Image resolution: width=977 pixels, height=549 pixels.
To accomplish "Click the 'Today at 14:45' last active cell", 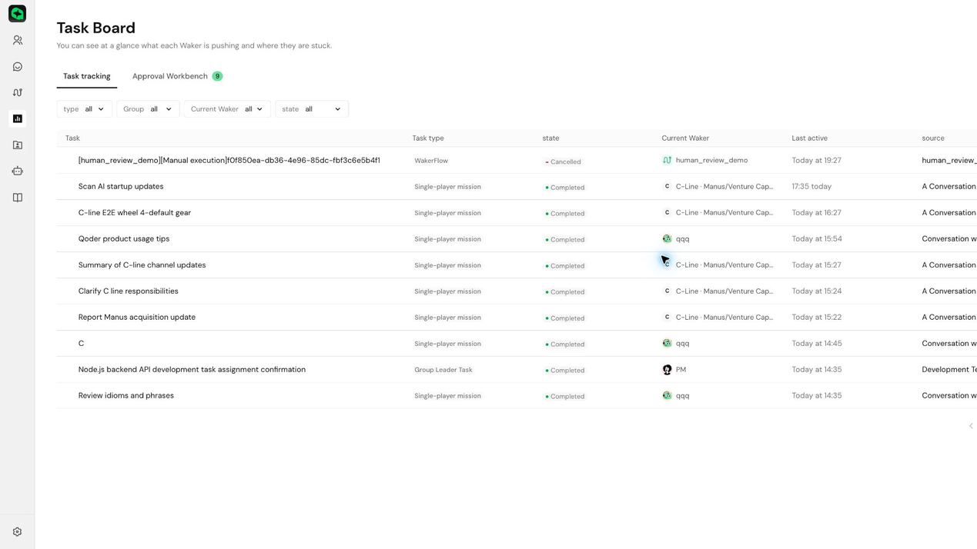I will 816,344.
